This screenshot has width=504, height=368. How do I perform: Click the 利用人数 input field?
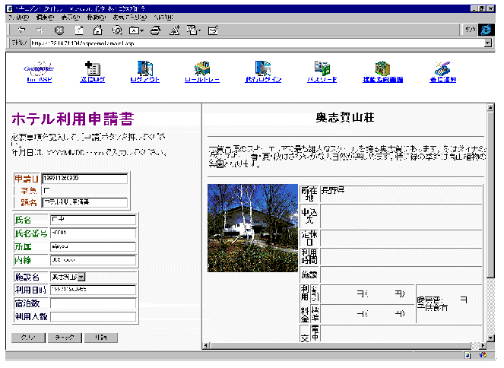point(93,316)
